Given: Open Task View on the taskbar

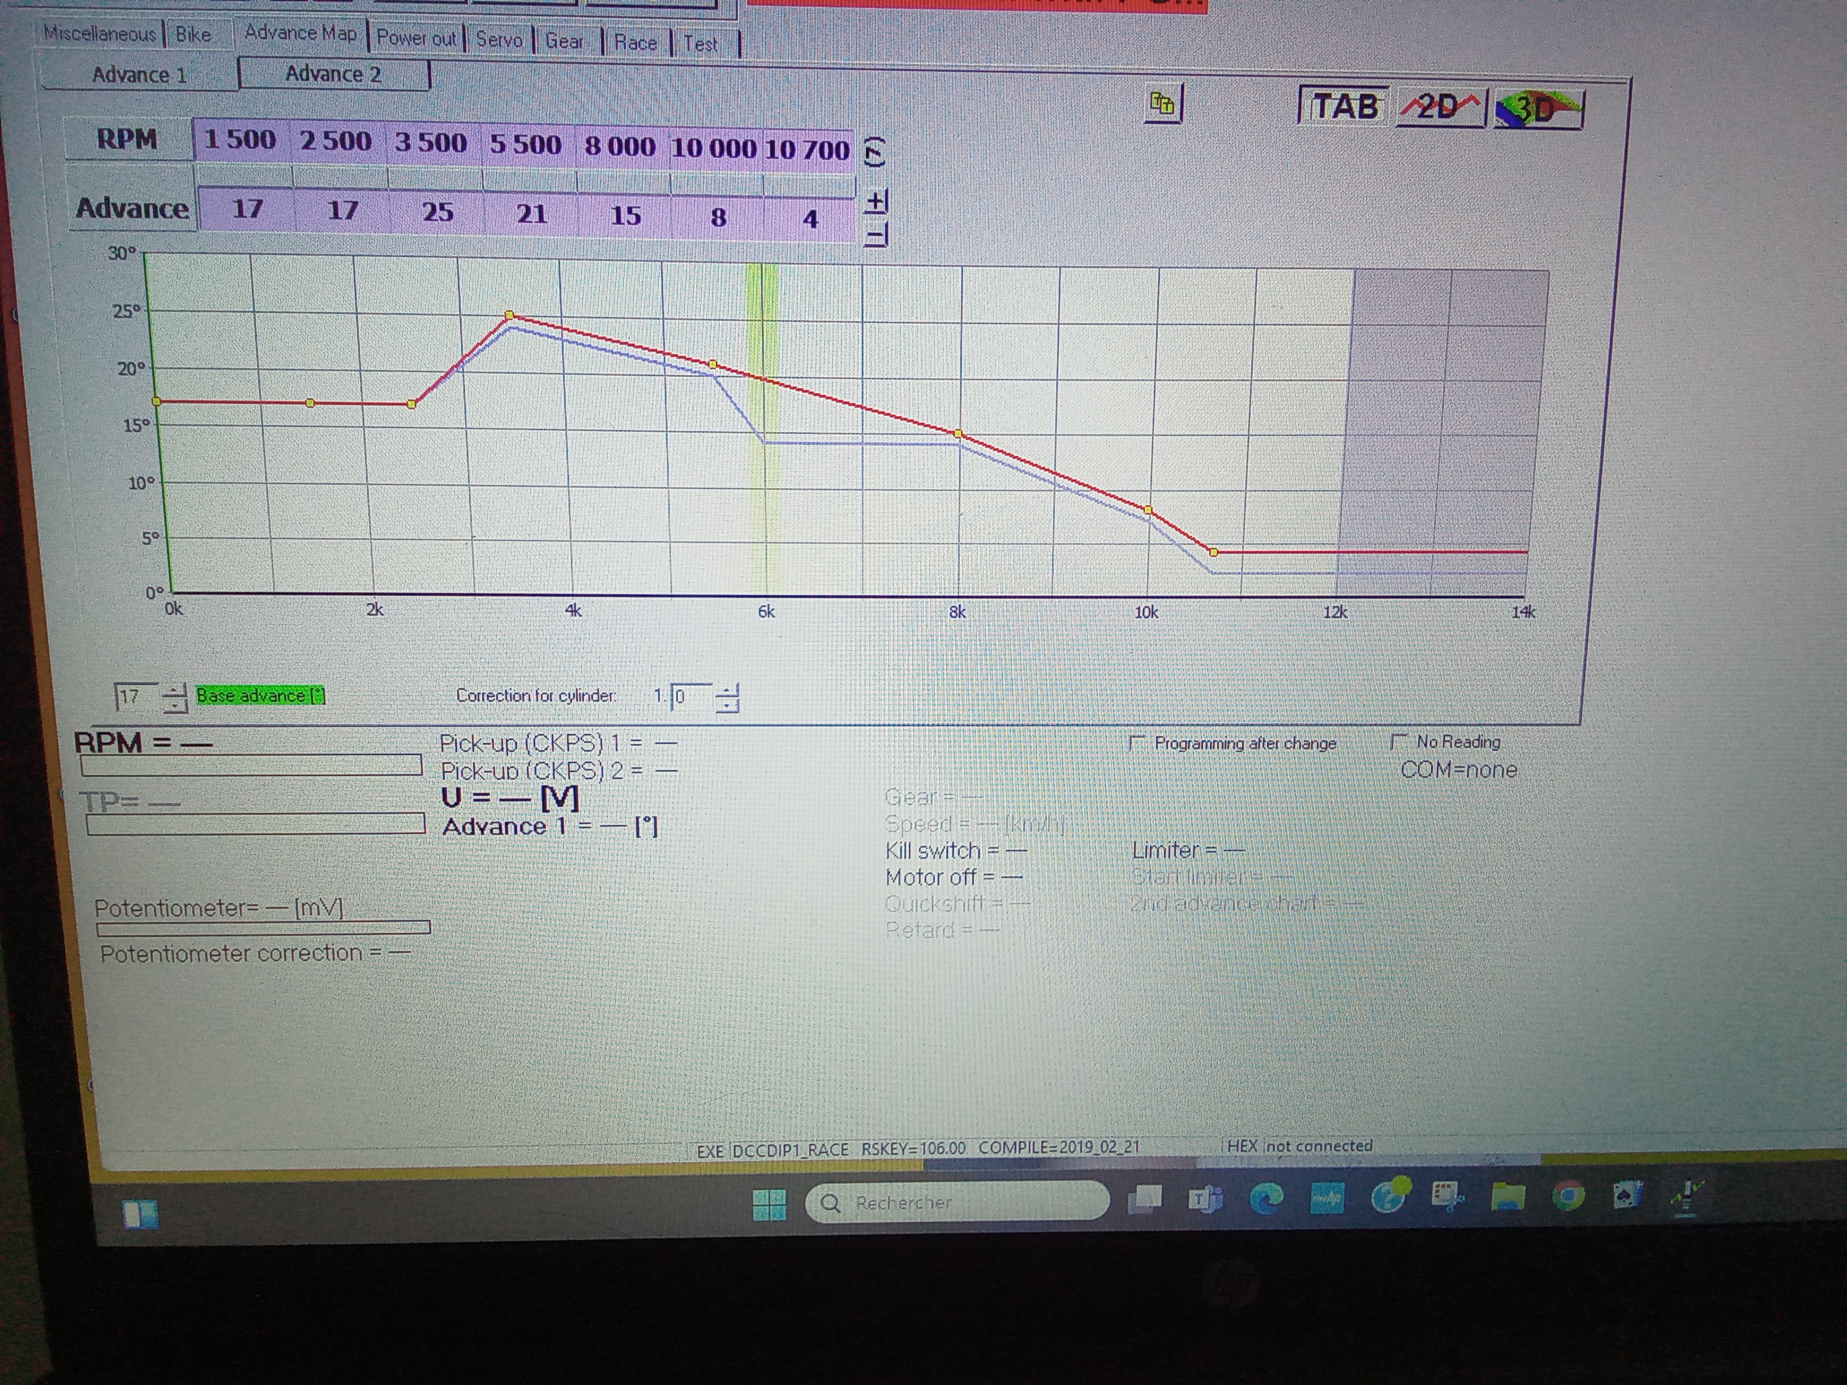Looking at the screenshot, I should tap(1145, 1199).
